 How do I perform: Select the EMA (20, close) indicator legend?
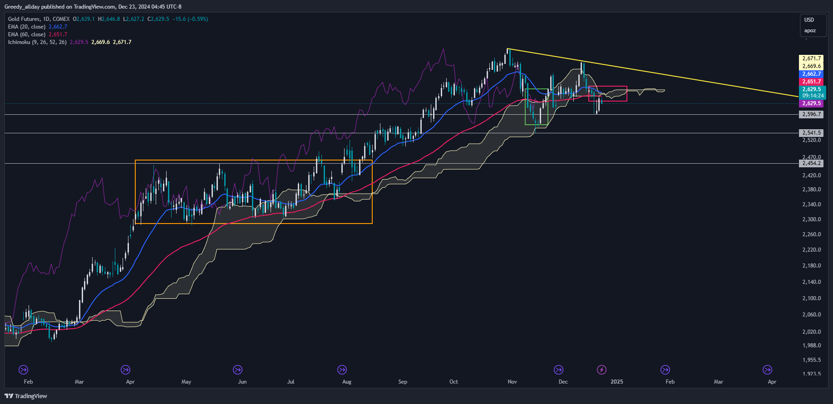[x=27, y=27]
